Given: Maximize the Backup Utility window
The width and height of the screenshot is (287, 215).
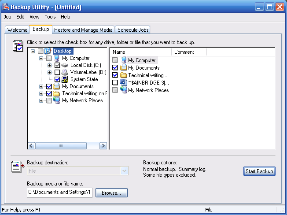Looking at the screenshot, I should pos(269,7).
